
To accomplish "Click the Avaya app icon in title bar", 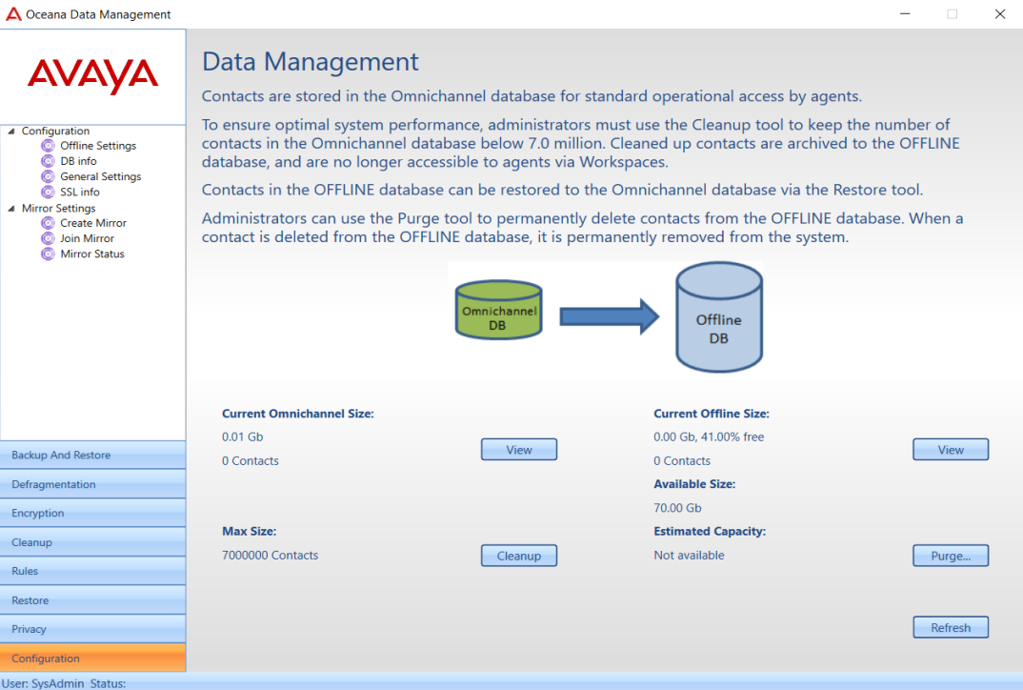I will coord(13,13).
